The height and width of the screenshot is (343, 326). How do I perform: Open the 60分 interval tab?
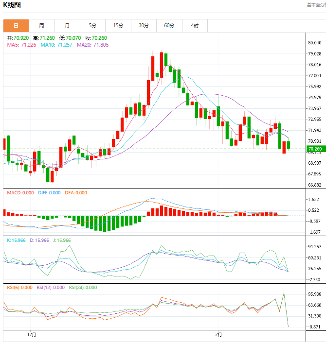[169, 26]
